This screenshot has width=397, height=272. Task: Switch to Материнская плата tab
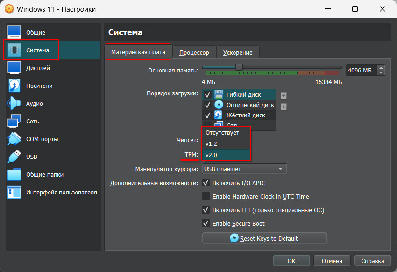pyautogui.click(x=138, y=52)
